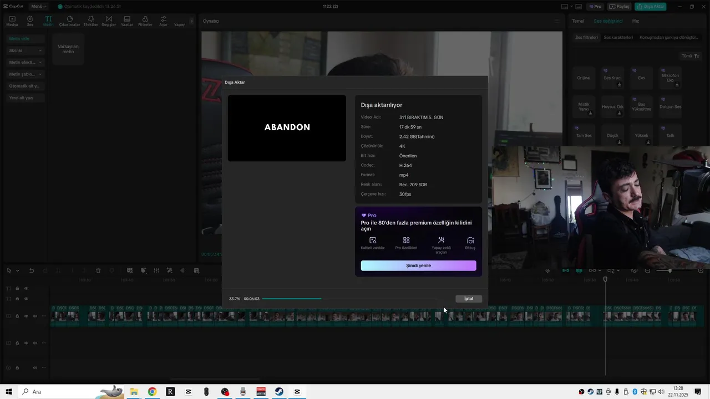Open more options for the clips video track
The image size is (710, 399).
[44, 316]
